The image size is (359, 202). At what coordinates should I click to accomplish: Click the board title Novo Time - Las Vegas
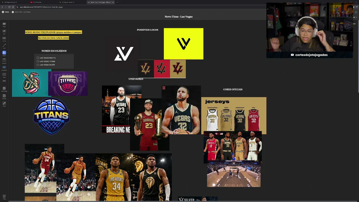click(179, 17)
